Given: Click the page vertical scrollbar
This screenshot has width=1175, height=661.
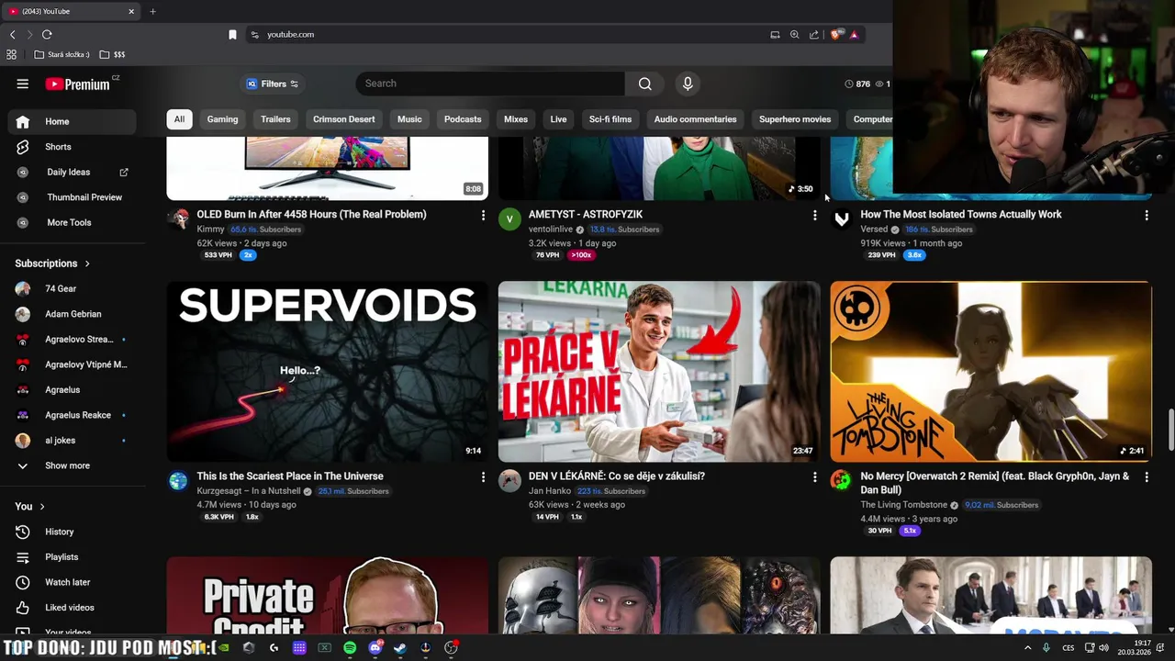Looking at the screenshot, I should pyautogui.click(x=1170, y=431).
